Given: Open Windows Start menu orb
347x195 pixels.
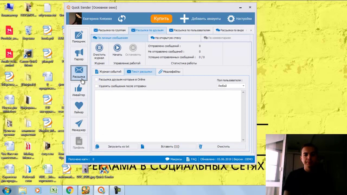Looking at the screenshot, I should click(6, 190).
